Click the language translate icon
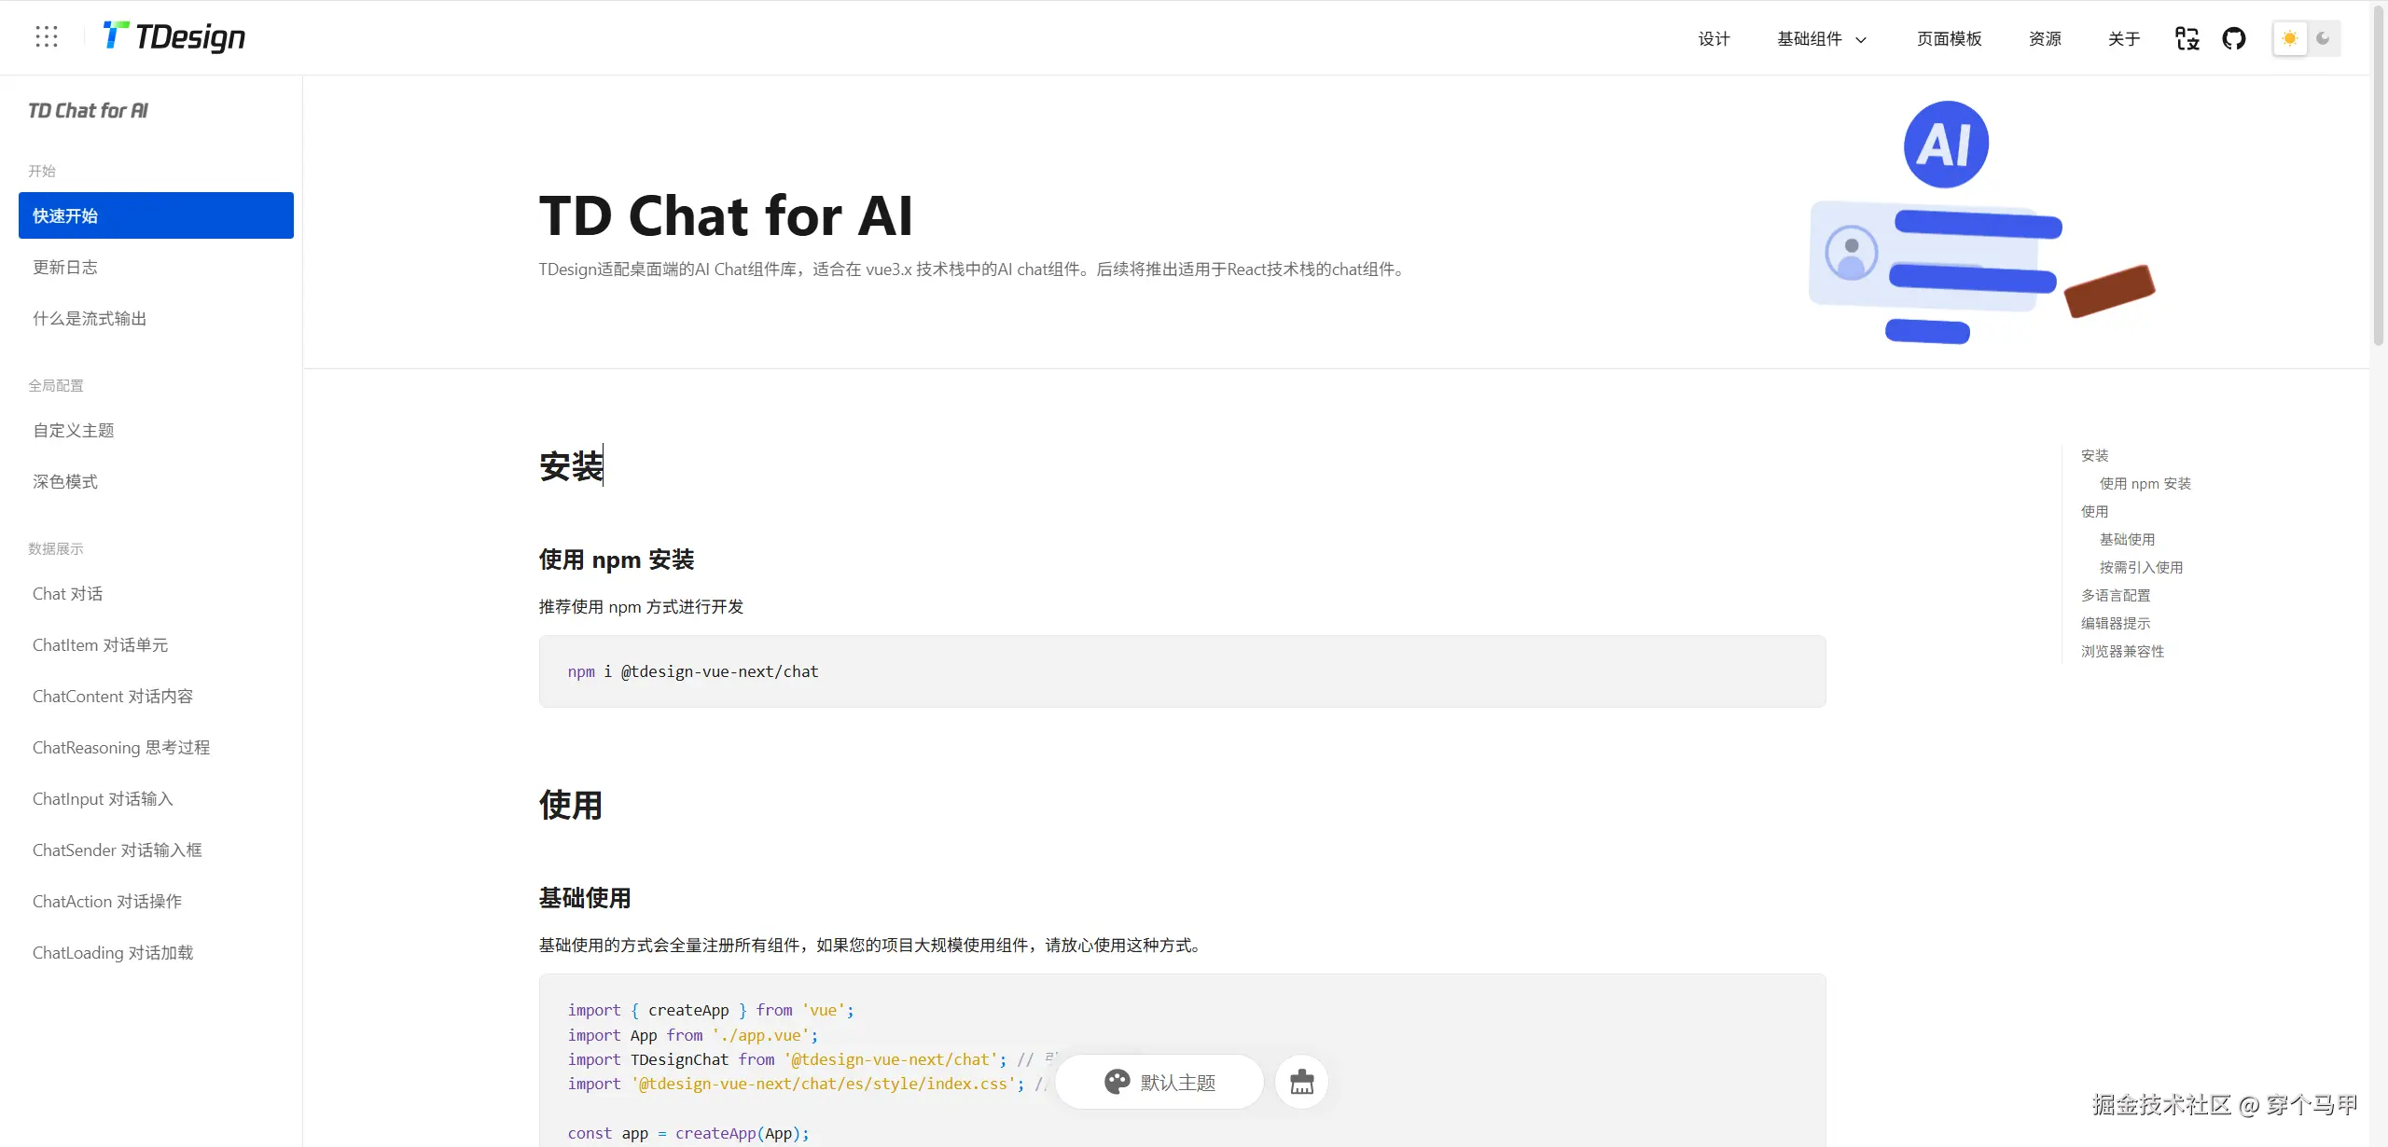The height and width of the screenshot is (1147, 2388). click(x=2187, y=38)
